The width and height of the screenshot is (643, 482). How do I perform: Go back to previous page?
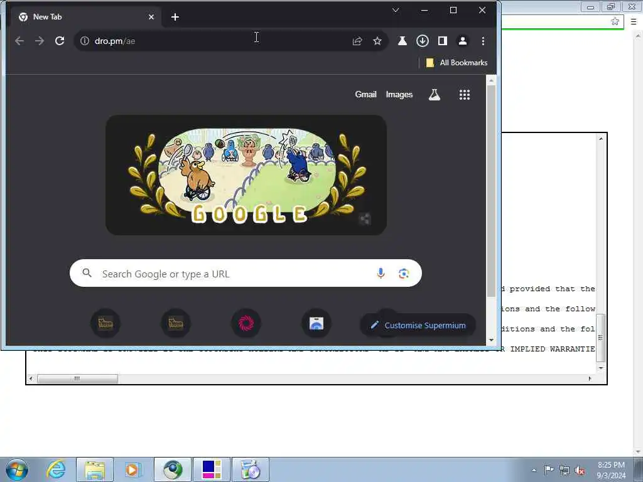(19, 41)
